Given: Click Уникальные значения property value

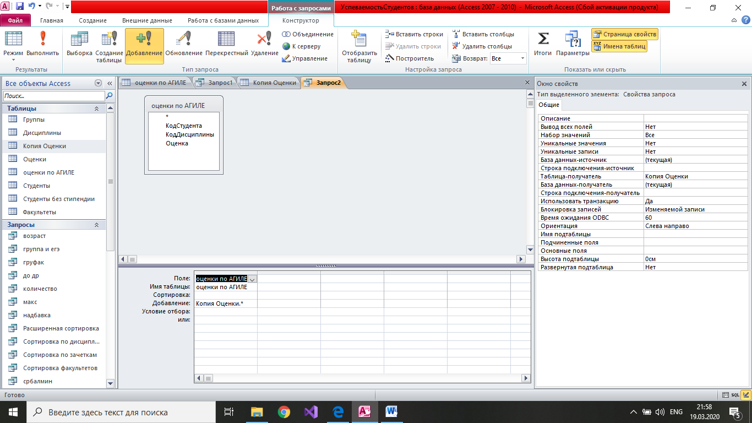Looking at the screenshot, I should pyautogui.click(x=696, y=143).
